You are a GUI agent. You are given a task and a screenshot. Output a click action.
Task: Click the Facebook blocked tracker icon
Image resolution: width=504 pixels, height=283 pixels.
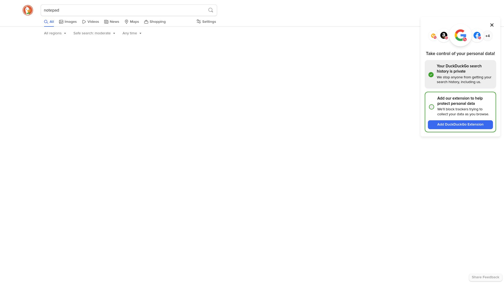pyautogui.click(x=477, y=35)
